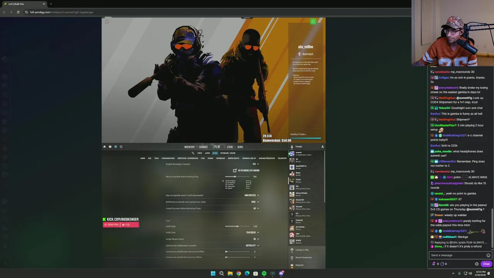The height and width of the screenshot is (278, 494).
Task: Select AUDIO settings tab
Action: pos(207,153)
